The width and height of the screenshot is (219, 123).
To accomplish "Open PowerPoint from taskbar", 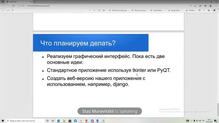I will pos(87,121).
